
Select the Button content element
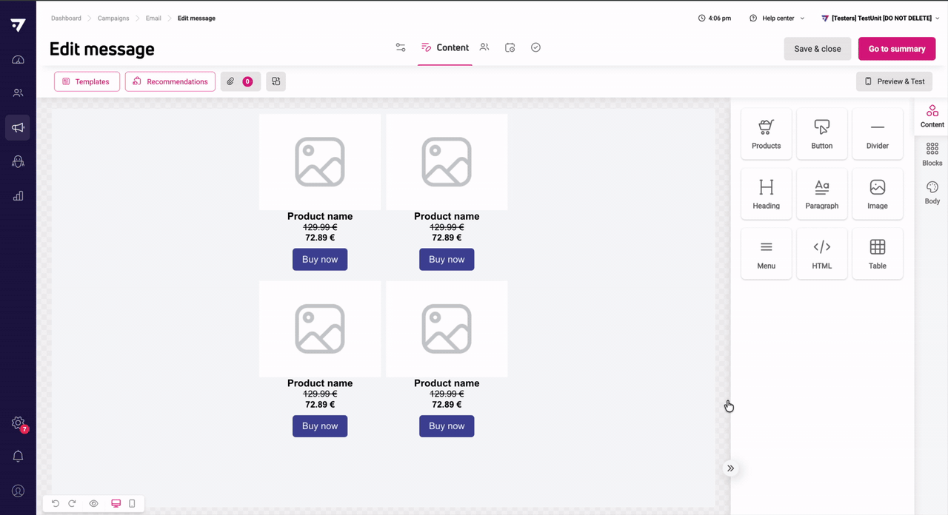(821, 134)
